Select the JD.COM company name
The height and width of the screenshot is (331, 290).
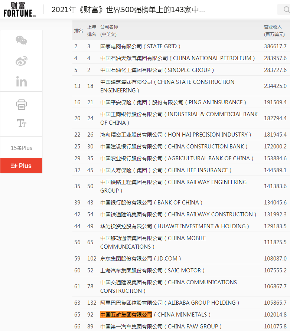pyautogui.click(x=140, y=258)
